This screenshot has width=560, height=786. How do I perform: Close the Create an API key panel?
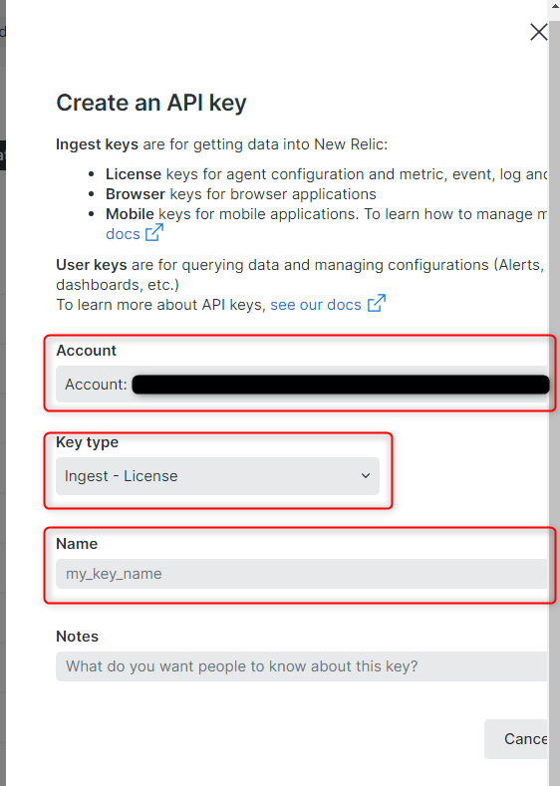click(538, 32)
